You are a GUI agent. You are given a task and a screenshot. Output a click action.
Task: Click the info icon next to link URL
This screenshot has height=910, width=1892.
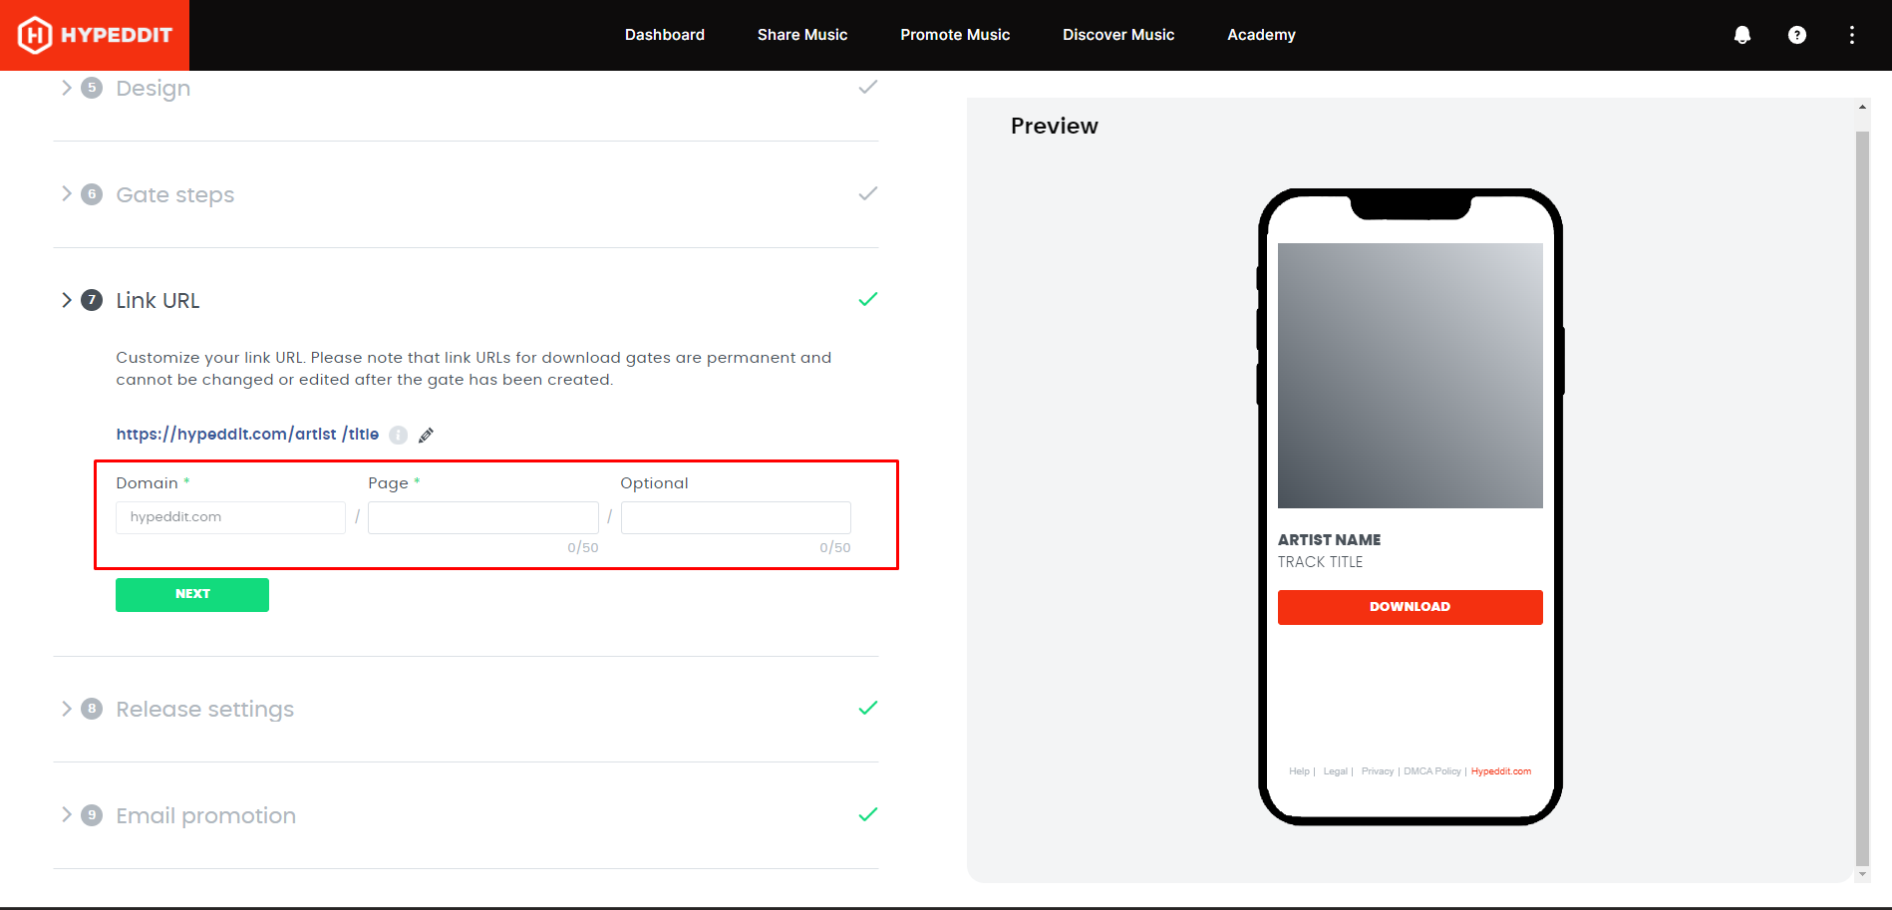point(398,435)
